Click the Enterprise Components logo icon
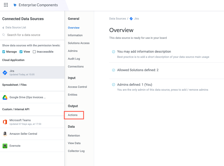This screenshot has width=224, height=166. tap(15, 5)
